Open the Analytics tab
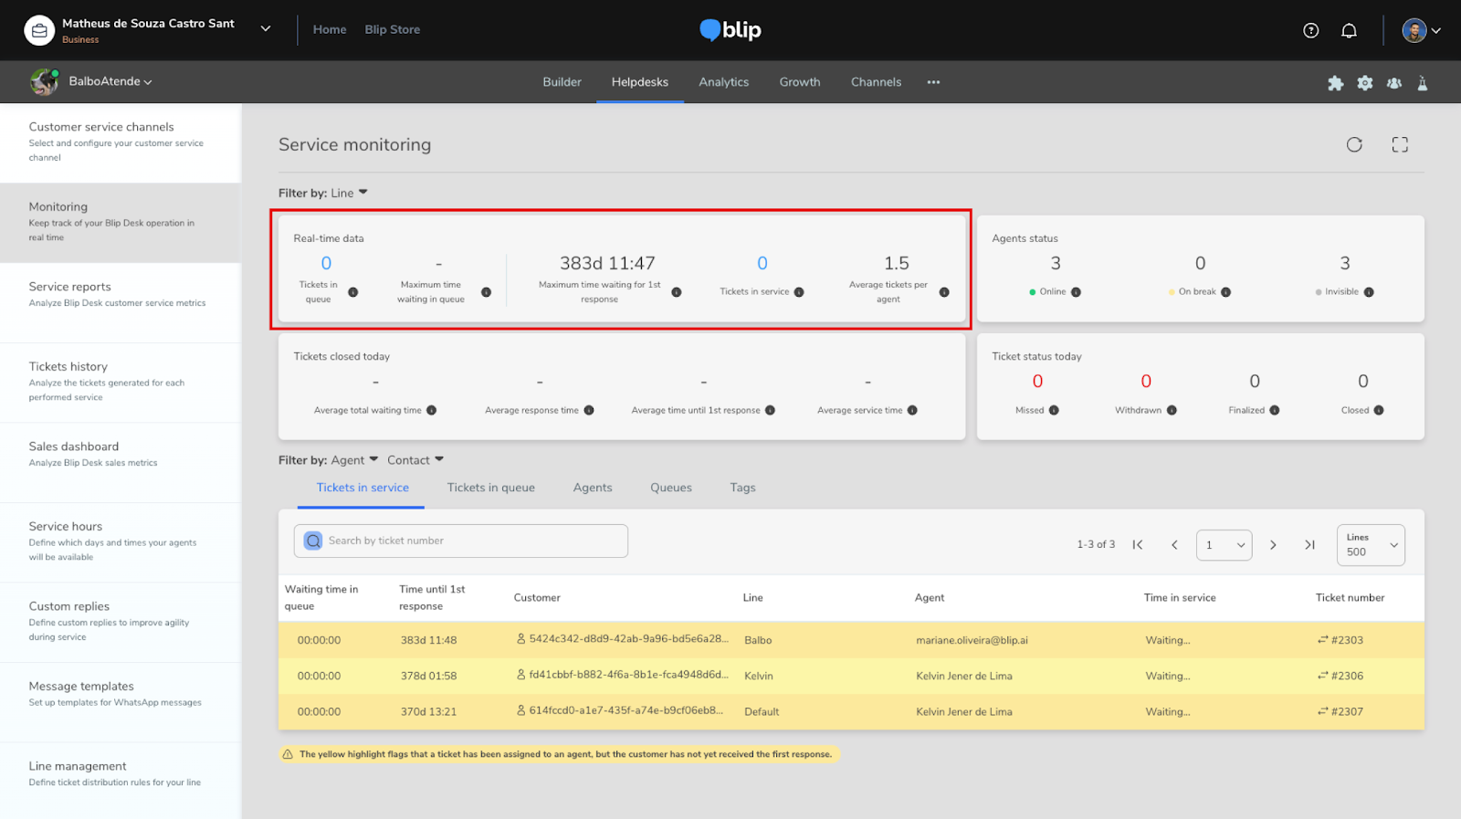This screenshot has width=1461, height=819. pos(723,82)
